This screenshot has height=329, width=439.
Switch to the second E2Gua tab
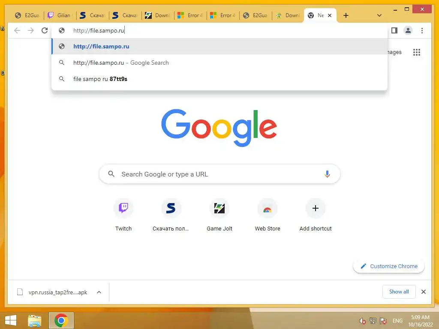coord(256,15)
